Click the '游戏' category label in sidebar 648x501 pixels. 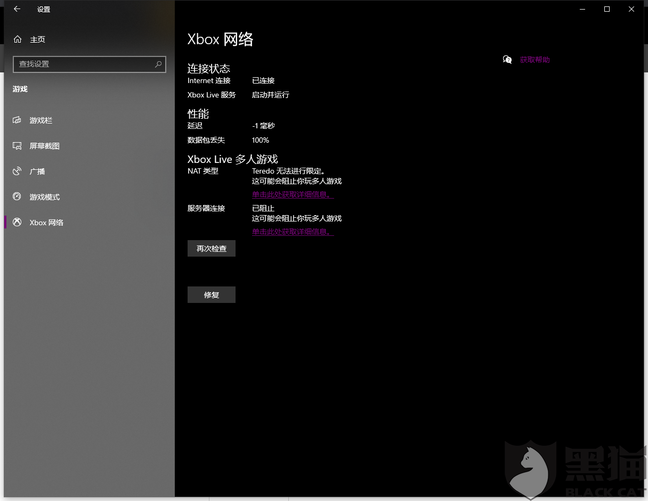click(20, 89)
